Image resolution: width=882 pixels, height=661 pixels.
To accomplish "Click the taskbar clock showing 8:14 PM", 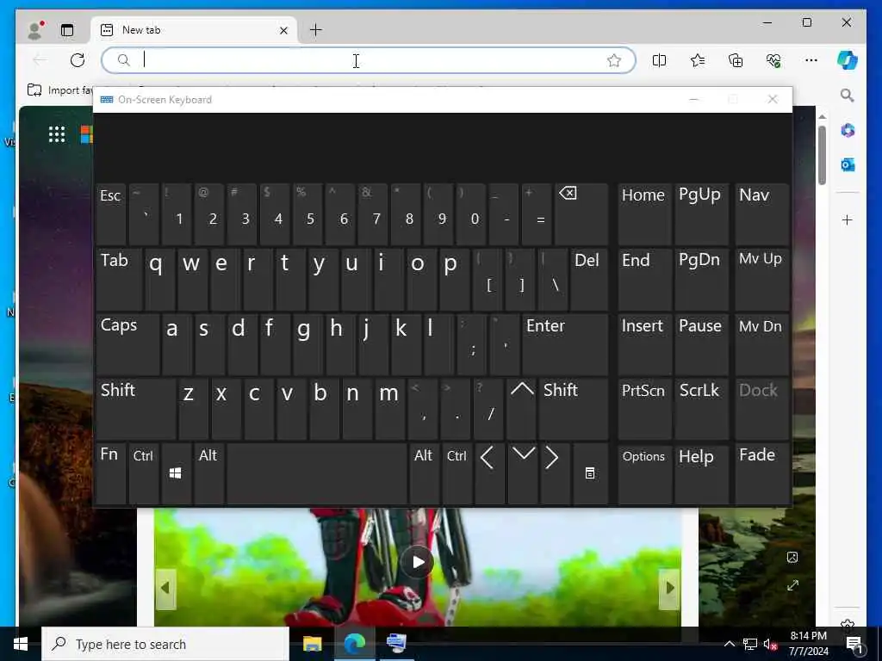I will click(809, 644).
